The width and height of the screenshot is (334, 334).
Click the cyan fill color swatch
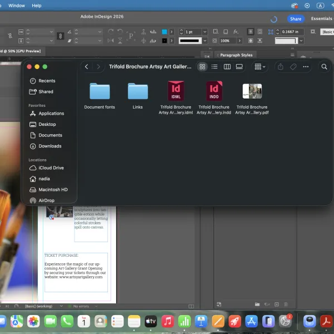point(164,32)
